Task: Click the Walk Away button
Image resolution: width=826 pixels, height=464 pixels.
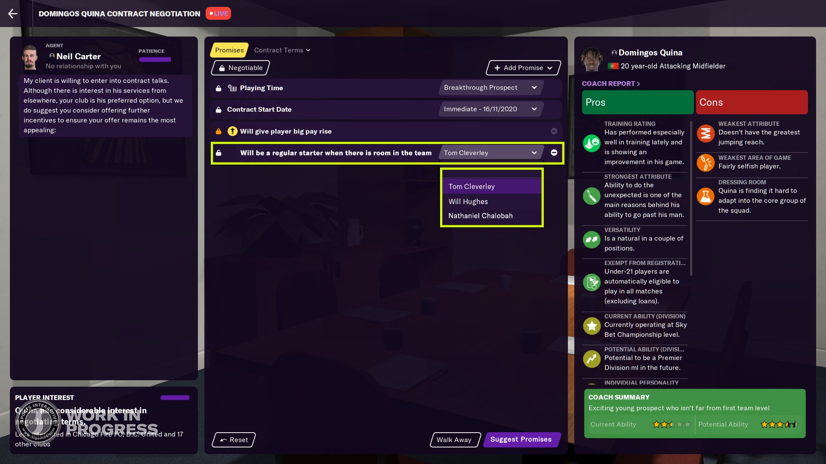Action: 455,440
